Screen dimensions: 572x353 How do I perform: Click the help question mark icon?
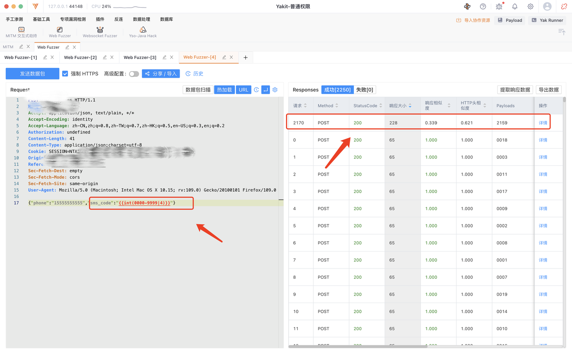[483, 7]
